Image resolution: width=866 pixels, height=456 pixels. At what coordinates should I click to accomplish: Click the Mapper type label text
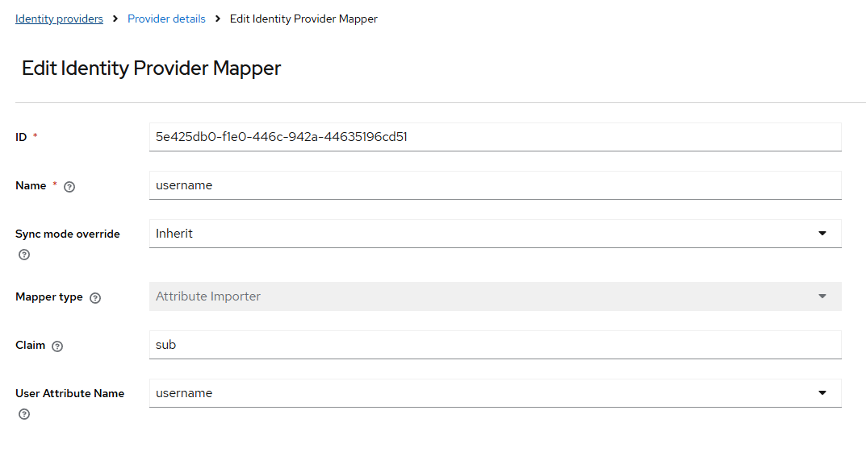pyautogui.click(x=48, y=296)
